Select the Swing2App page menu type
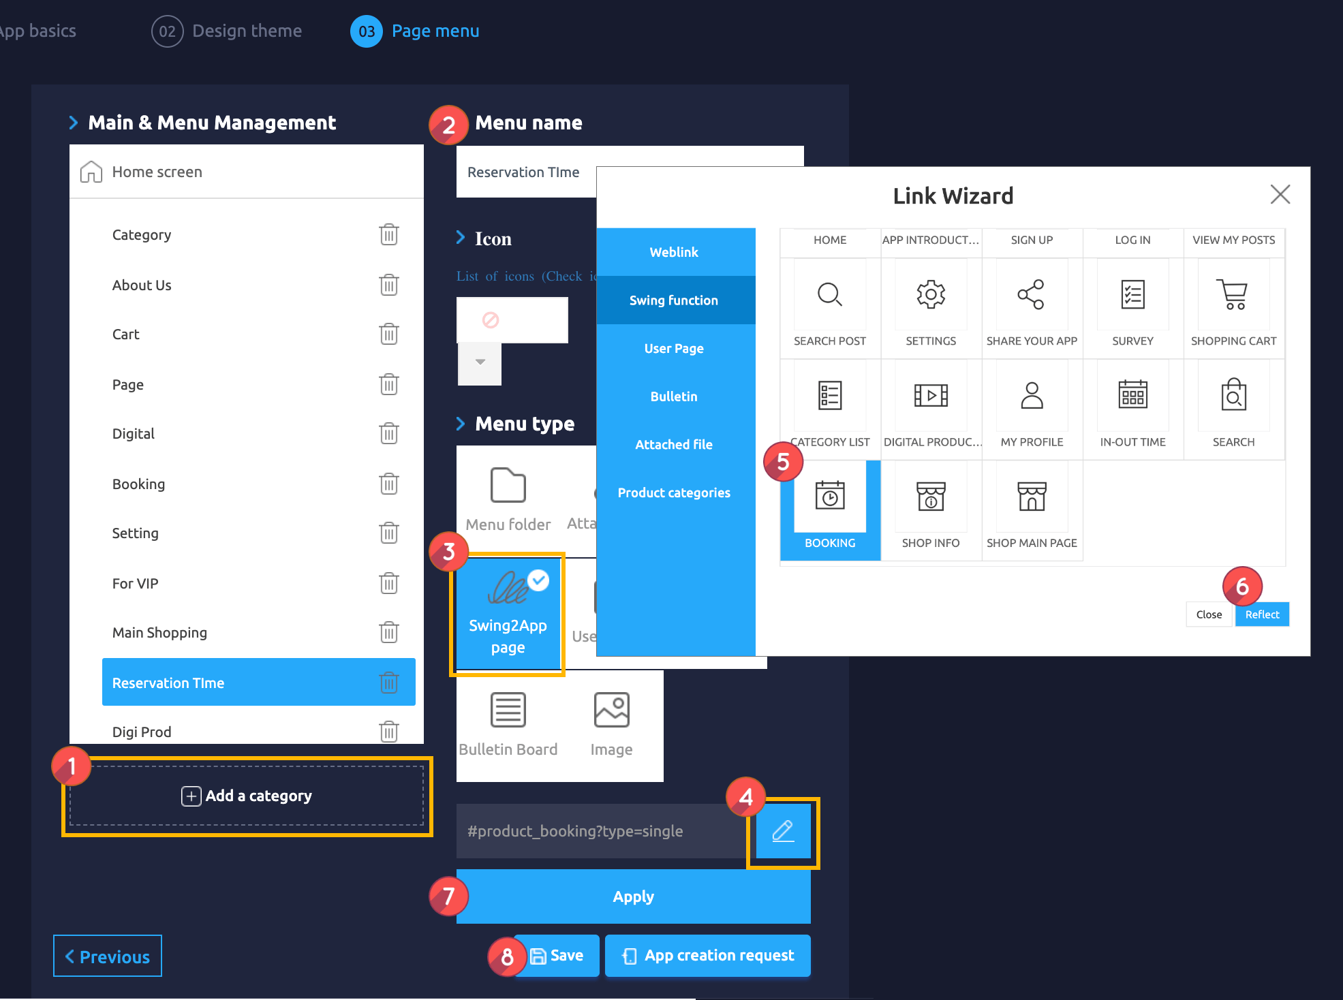Screen dimensions: 1343x1000 point(508,614)
